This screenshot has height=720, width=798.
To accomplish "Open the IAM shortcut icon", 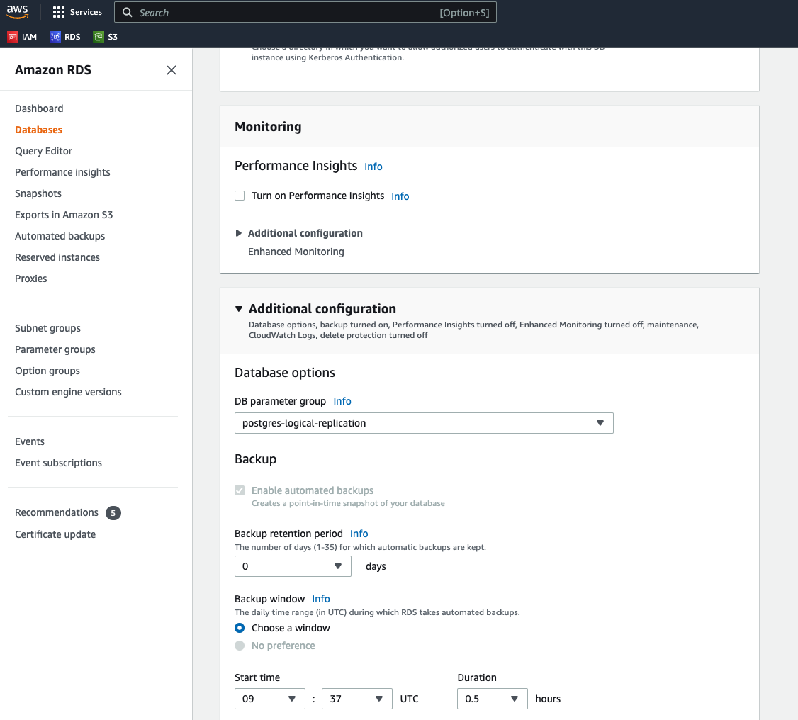I will [13, 37].
